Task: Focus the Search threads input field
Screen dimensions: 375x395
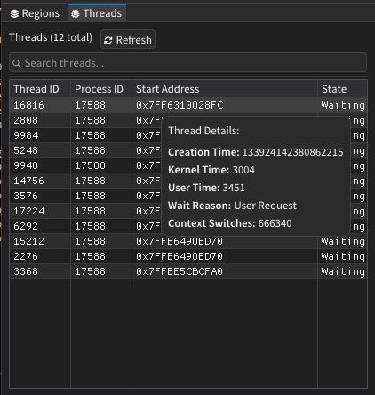Action: [x=187, y=63]
